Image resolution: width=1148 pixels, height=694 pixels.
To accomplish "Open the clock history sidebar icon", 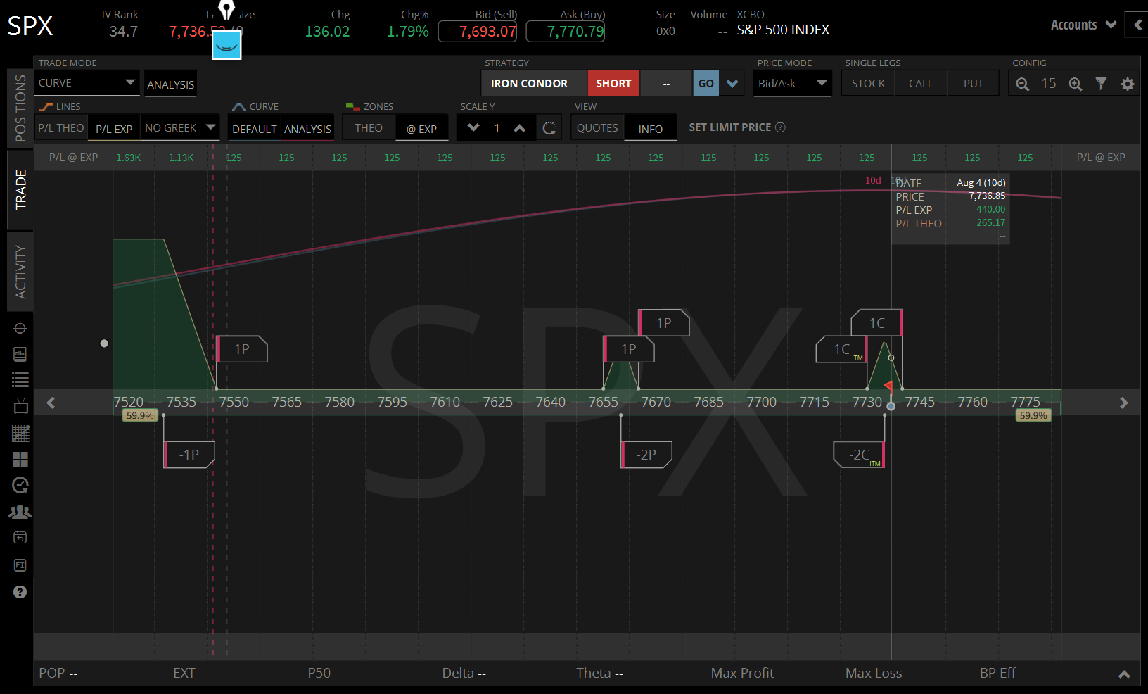I will pos(20,485).
